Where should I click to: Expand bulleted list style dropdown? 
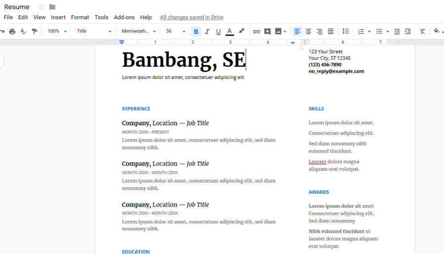coord(388,32)
